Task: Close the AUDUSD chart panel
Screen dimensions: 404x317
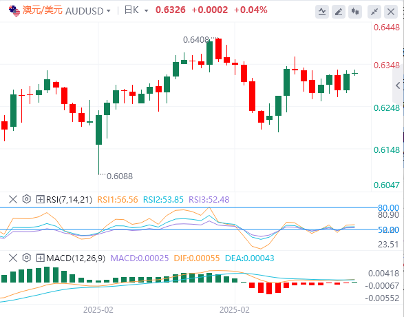Action: point(391,12)
